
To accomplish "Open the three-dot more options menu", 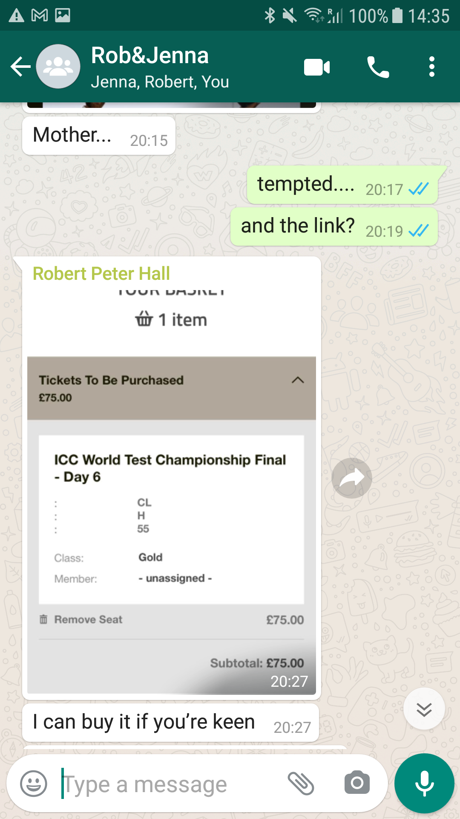I will click(x=432, y=67).
